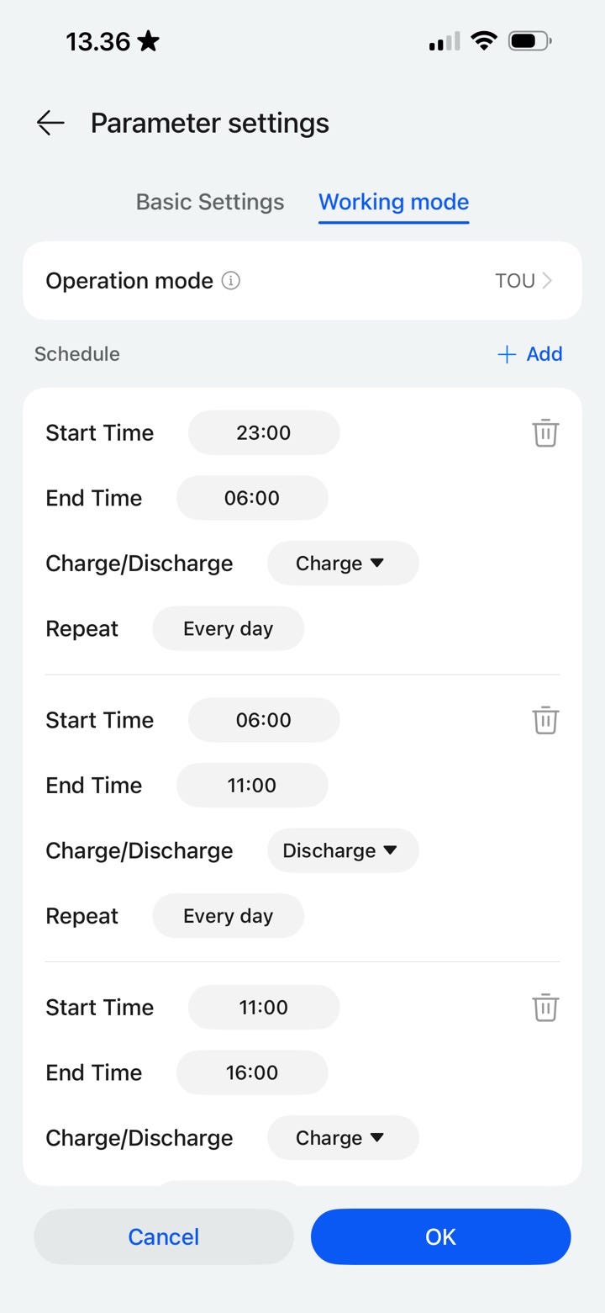The width and height of the screenshot is (605, 1313).
Task: Delete the 23:00 to 06:00 schedule
Action: [x=545, y=432]
